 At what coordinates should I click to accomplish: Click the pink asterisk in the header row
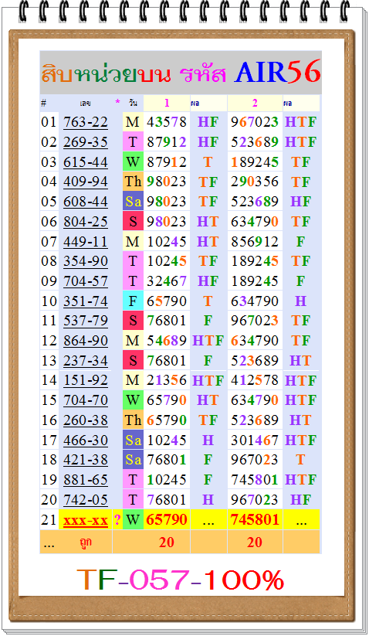117,102
